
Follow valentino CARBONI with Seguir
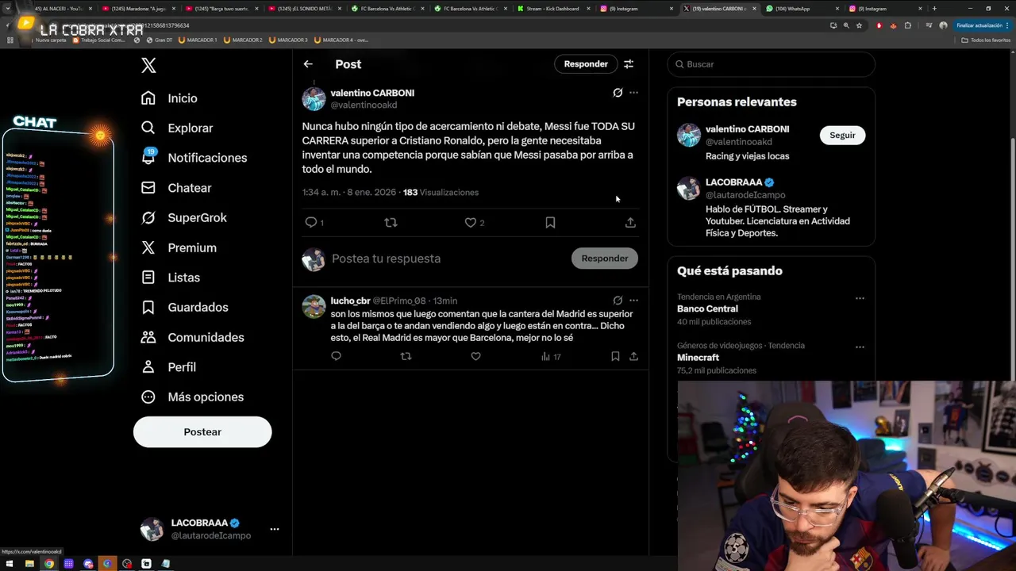842,136
